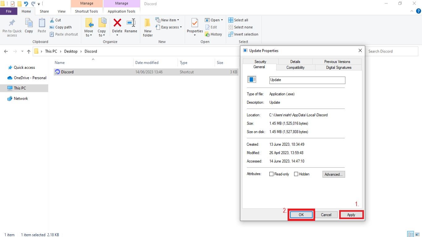This screenshot has height=237, width=422.
Task: Click the Apply button
Action: point(351,214)
